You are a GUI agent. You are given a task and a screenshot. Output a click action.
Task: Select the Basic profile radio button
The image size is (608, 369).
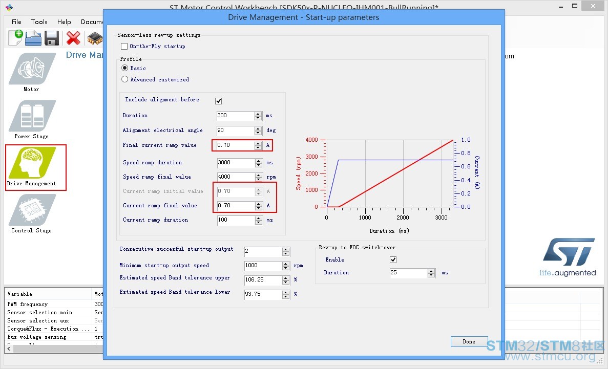[124, 68]
